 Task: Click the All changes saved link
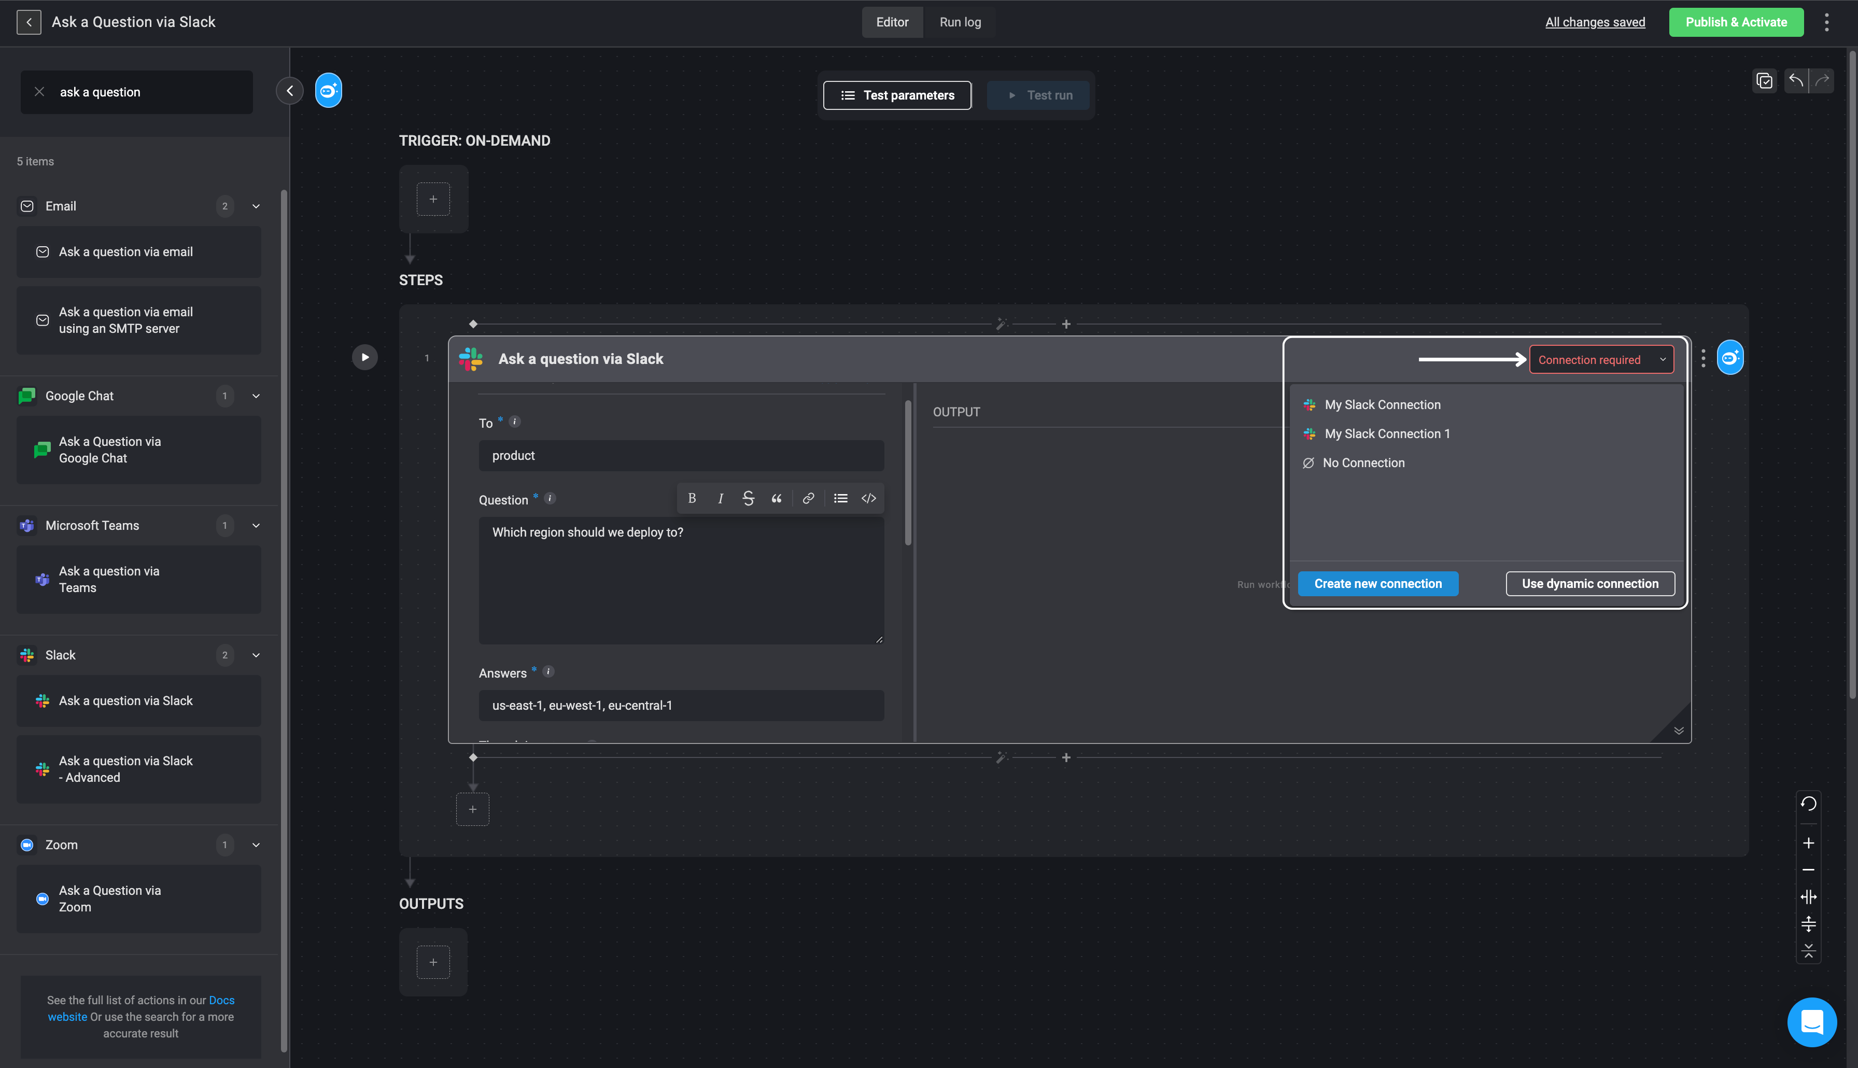(x=1595, y=22)
